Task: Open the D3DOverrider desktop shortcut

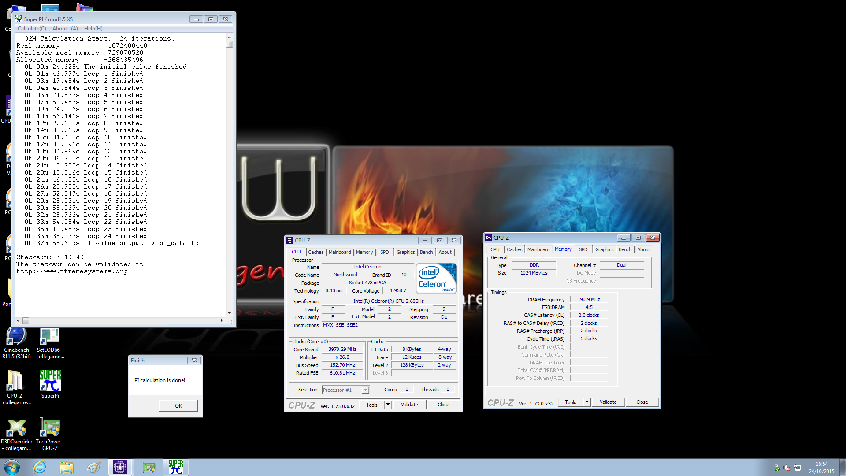Action: tap(16, 434)
